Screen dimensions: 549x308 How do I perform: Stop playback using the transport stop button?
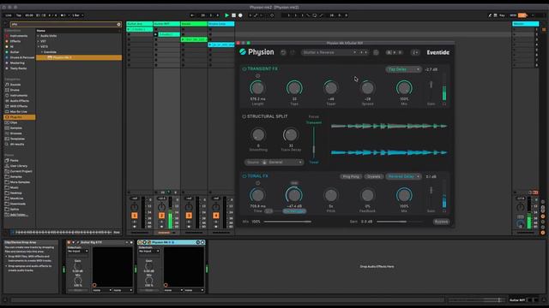pyautogui.click(x=233, y=15)
